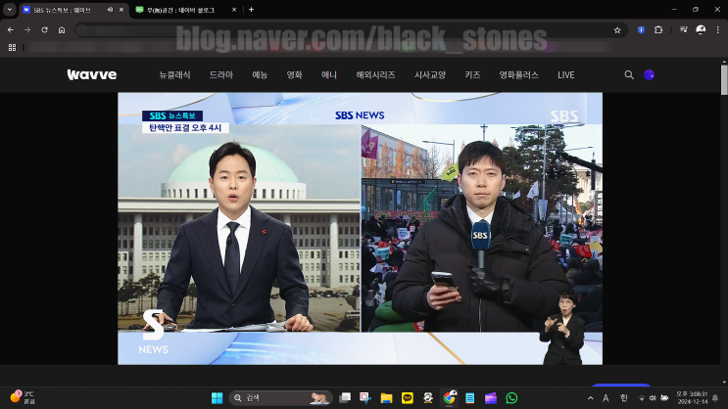
Task: Open the 해외시리즈 category
Action: (x=375, y=74)
